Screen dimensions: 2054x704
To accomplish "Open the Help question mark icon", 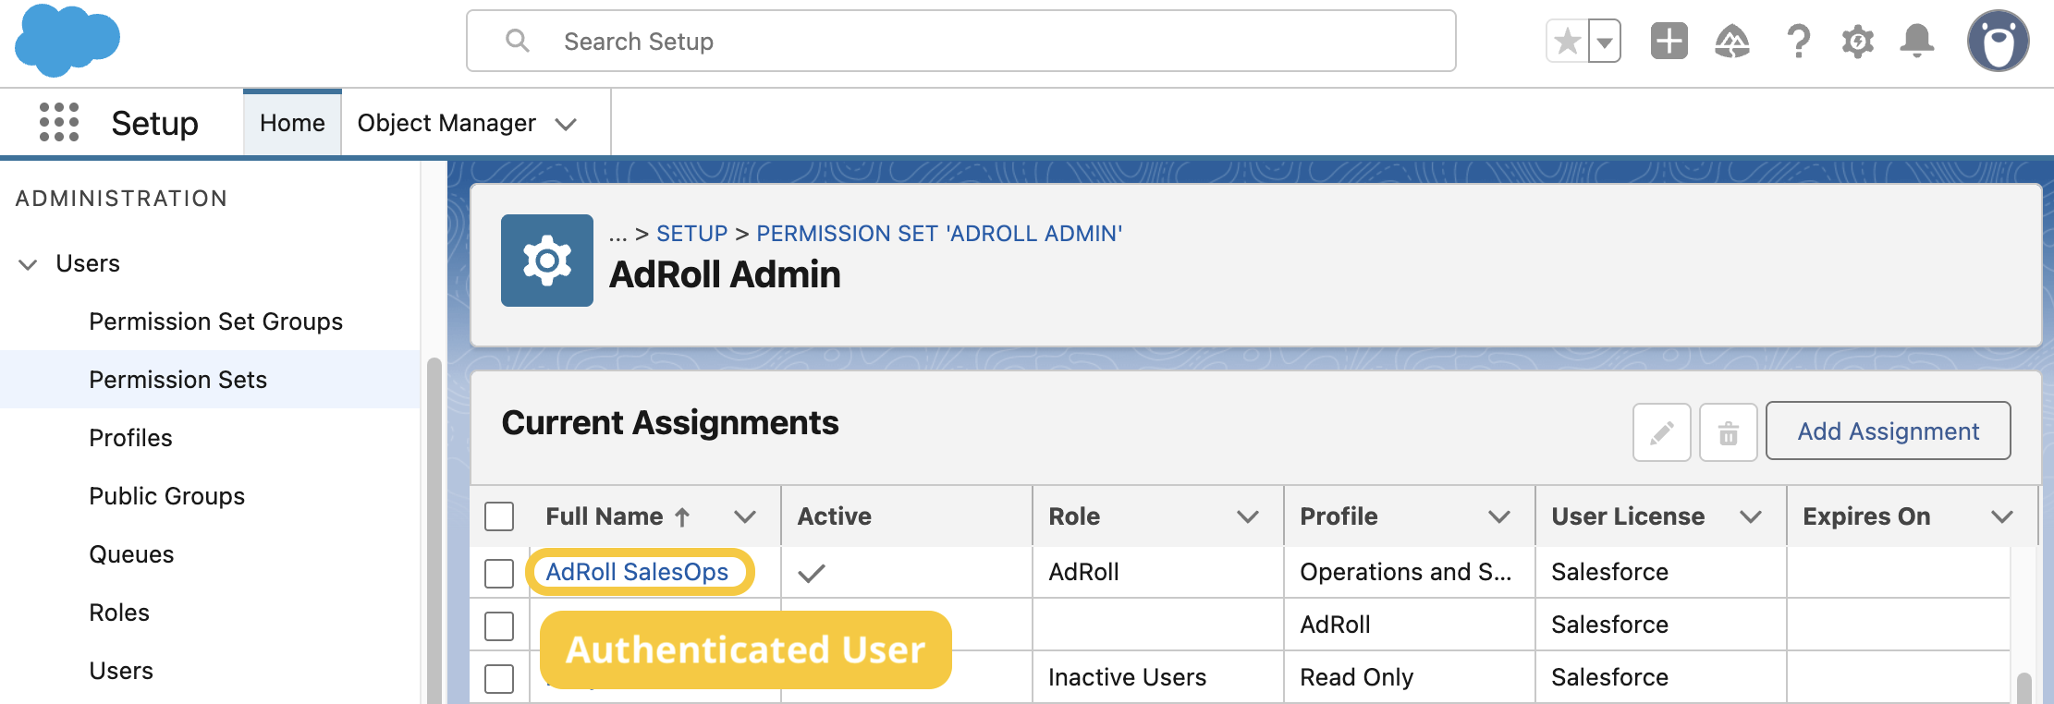I will (1798, 42).
